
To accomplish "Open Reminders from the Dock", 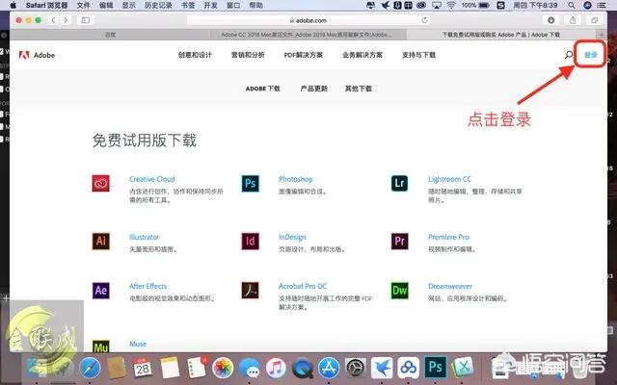I will click(197, 368).
